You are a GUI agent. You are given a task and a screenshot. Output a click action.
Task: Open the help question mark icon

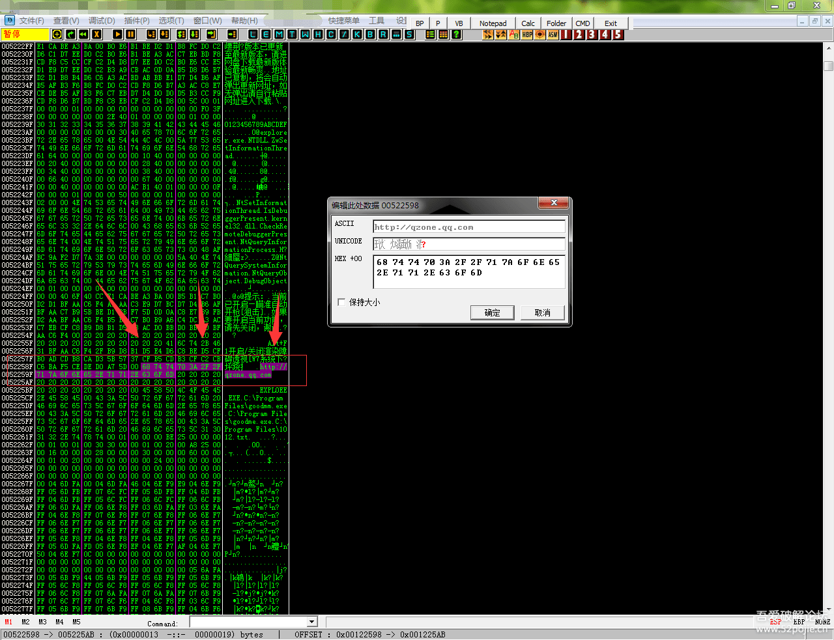456,35
